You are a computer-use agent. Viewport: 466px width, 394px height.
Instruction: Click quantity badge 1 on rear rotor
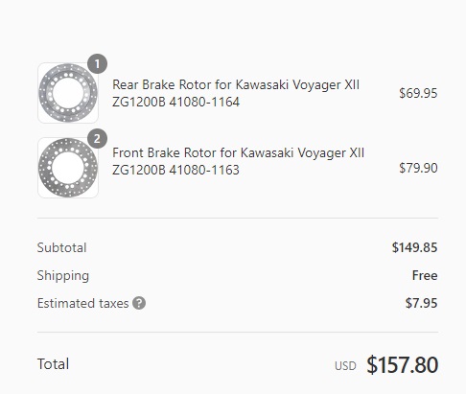pyautogui.click(x=97, y=64)
